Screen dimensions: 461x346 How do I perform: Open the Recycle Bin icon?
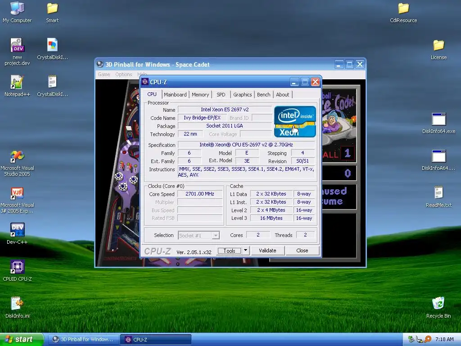tap(438, 307)
